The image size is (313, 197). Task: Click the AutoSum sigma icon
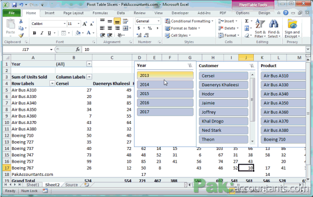(246, 21)
